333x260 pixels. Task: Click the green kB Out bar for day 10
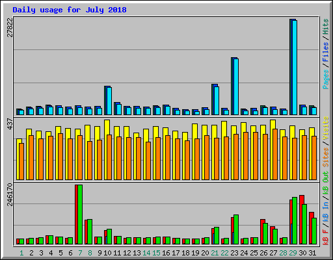109,237
